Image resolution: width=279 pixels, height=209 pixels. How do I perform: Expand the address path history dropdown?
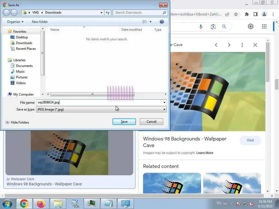[x=101, y=13]
